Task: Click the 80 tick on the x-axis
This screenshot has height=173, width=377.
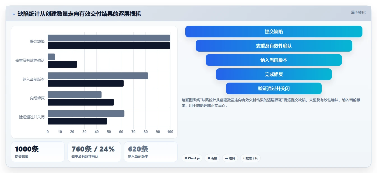Action: click(x=146, y=132)
